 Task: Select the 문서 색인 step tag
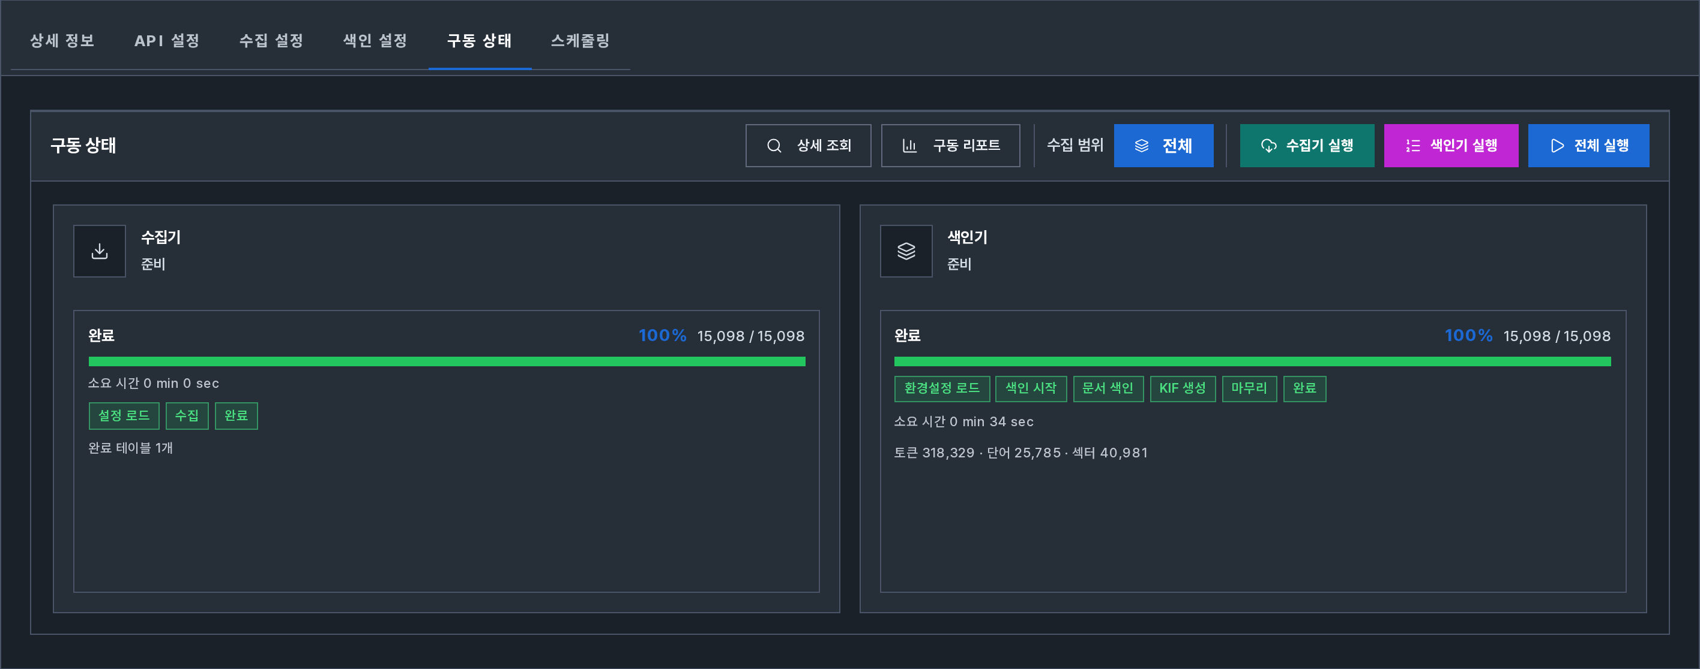1108,388
